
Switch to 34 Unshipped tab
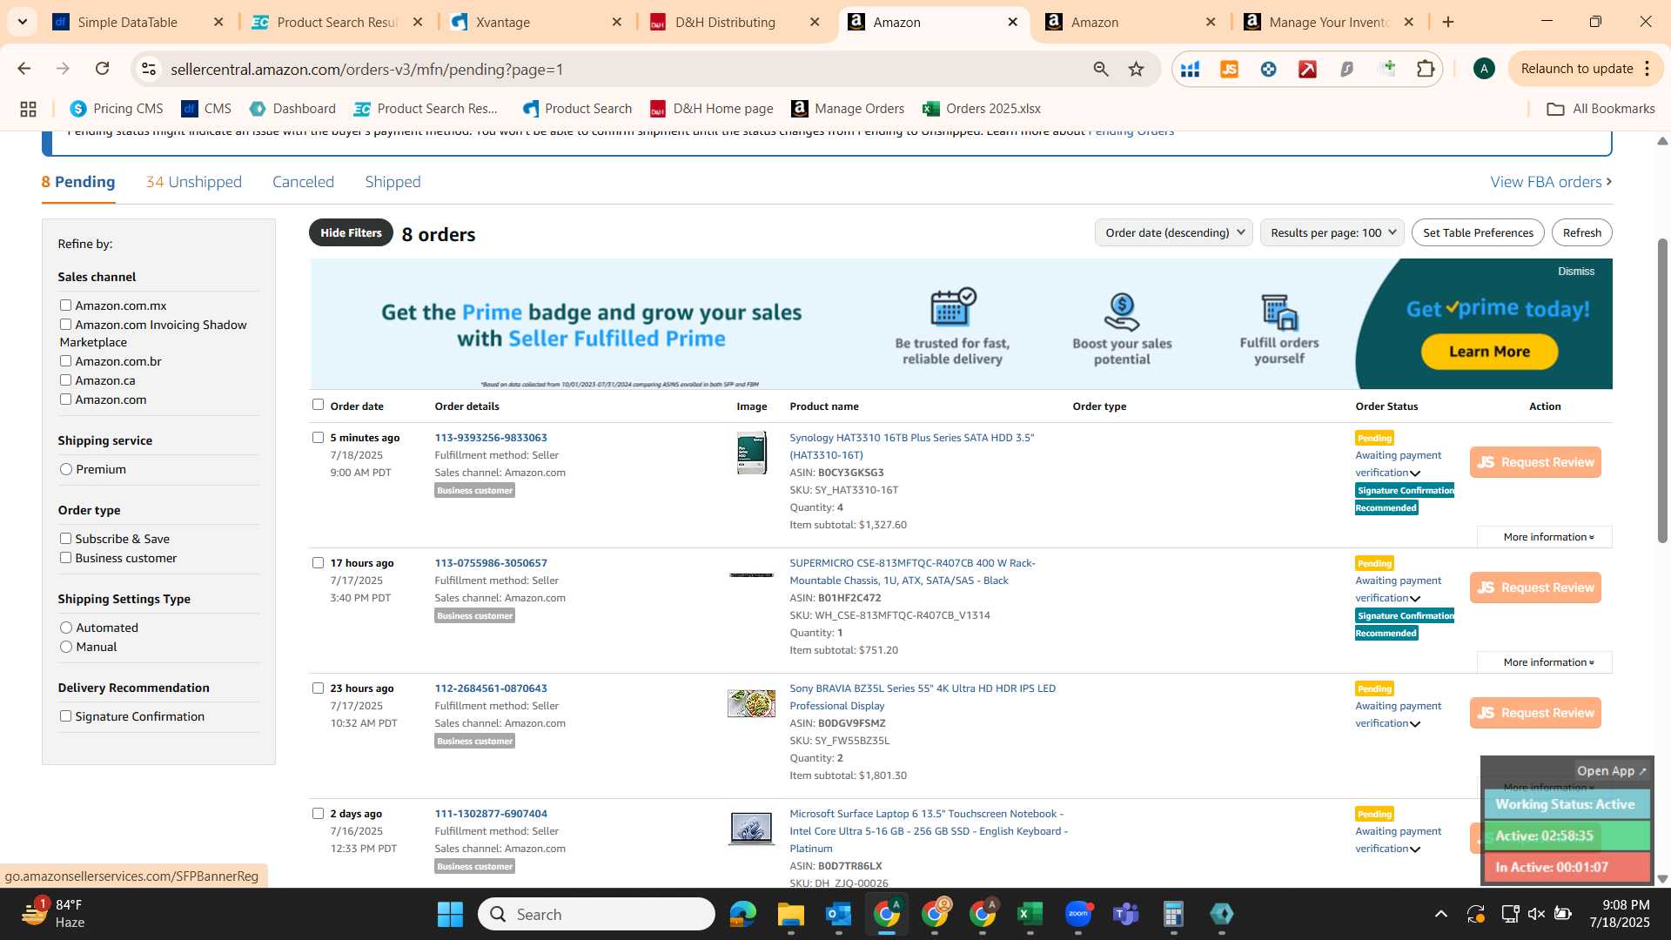click(x=194, y=182)
